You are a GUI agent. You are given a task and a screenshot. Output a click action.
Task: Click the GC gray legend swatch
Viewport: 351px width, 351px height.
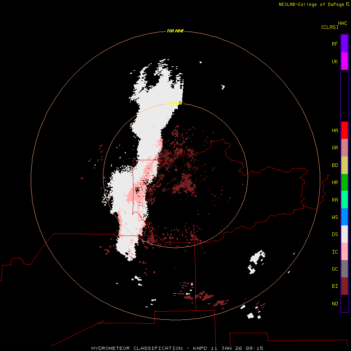tap(344, 269)
